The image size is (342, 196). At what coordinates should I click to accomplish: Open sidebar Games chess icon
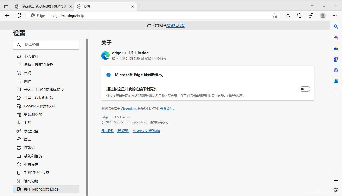coord(336,59)
